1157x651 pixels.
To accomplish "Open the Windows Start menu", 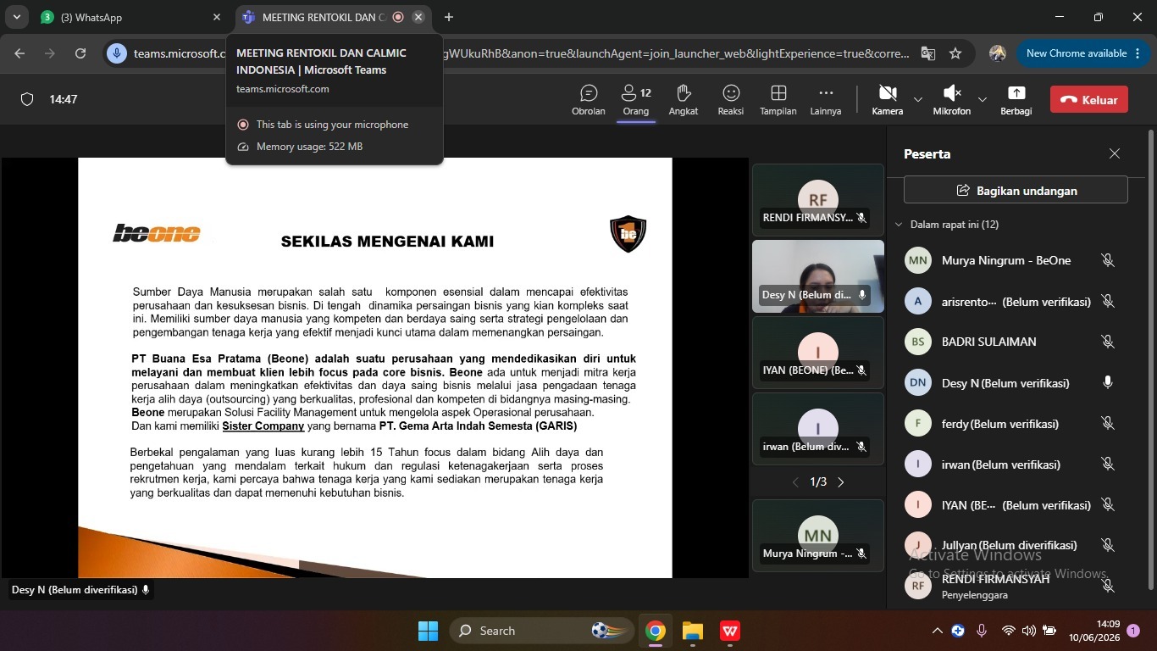I will coord(428,631).
